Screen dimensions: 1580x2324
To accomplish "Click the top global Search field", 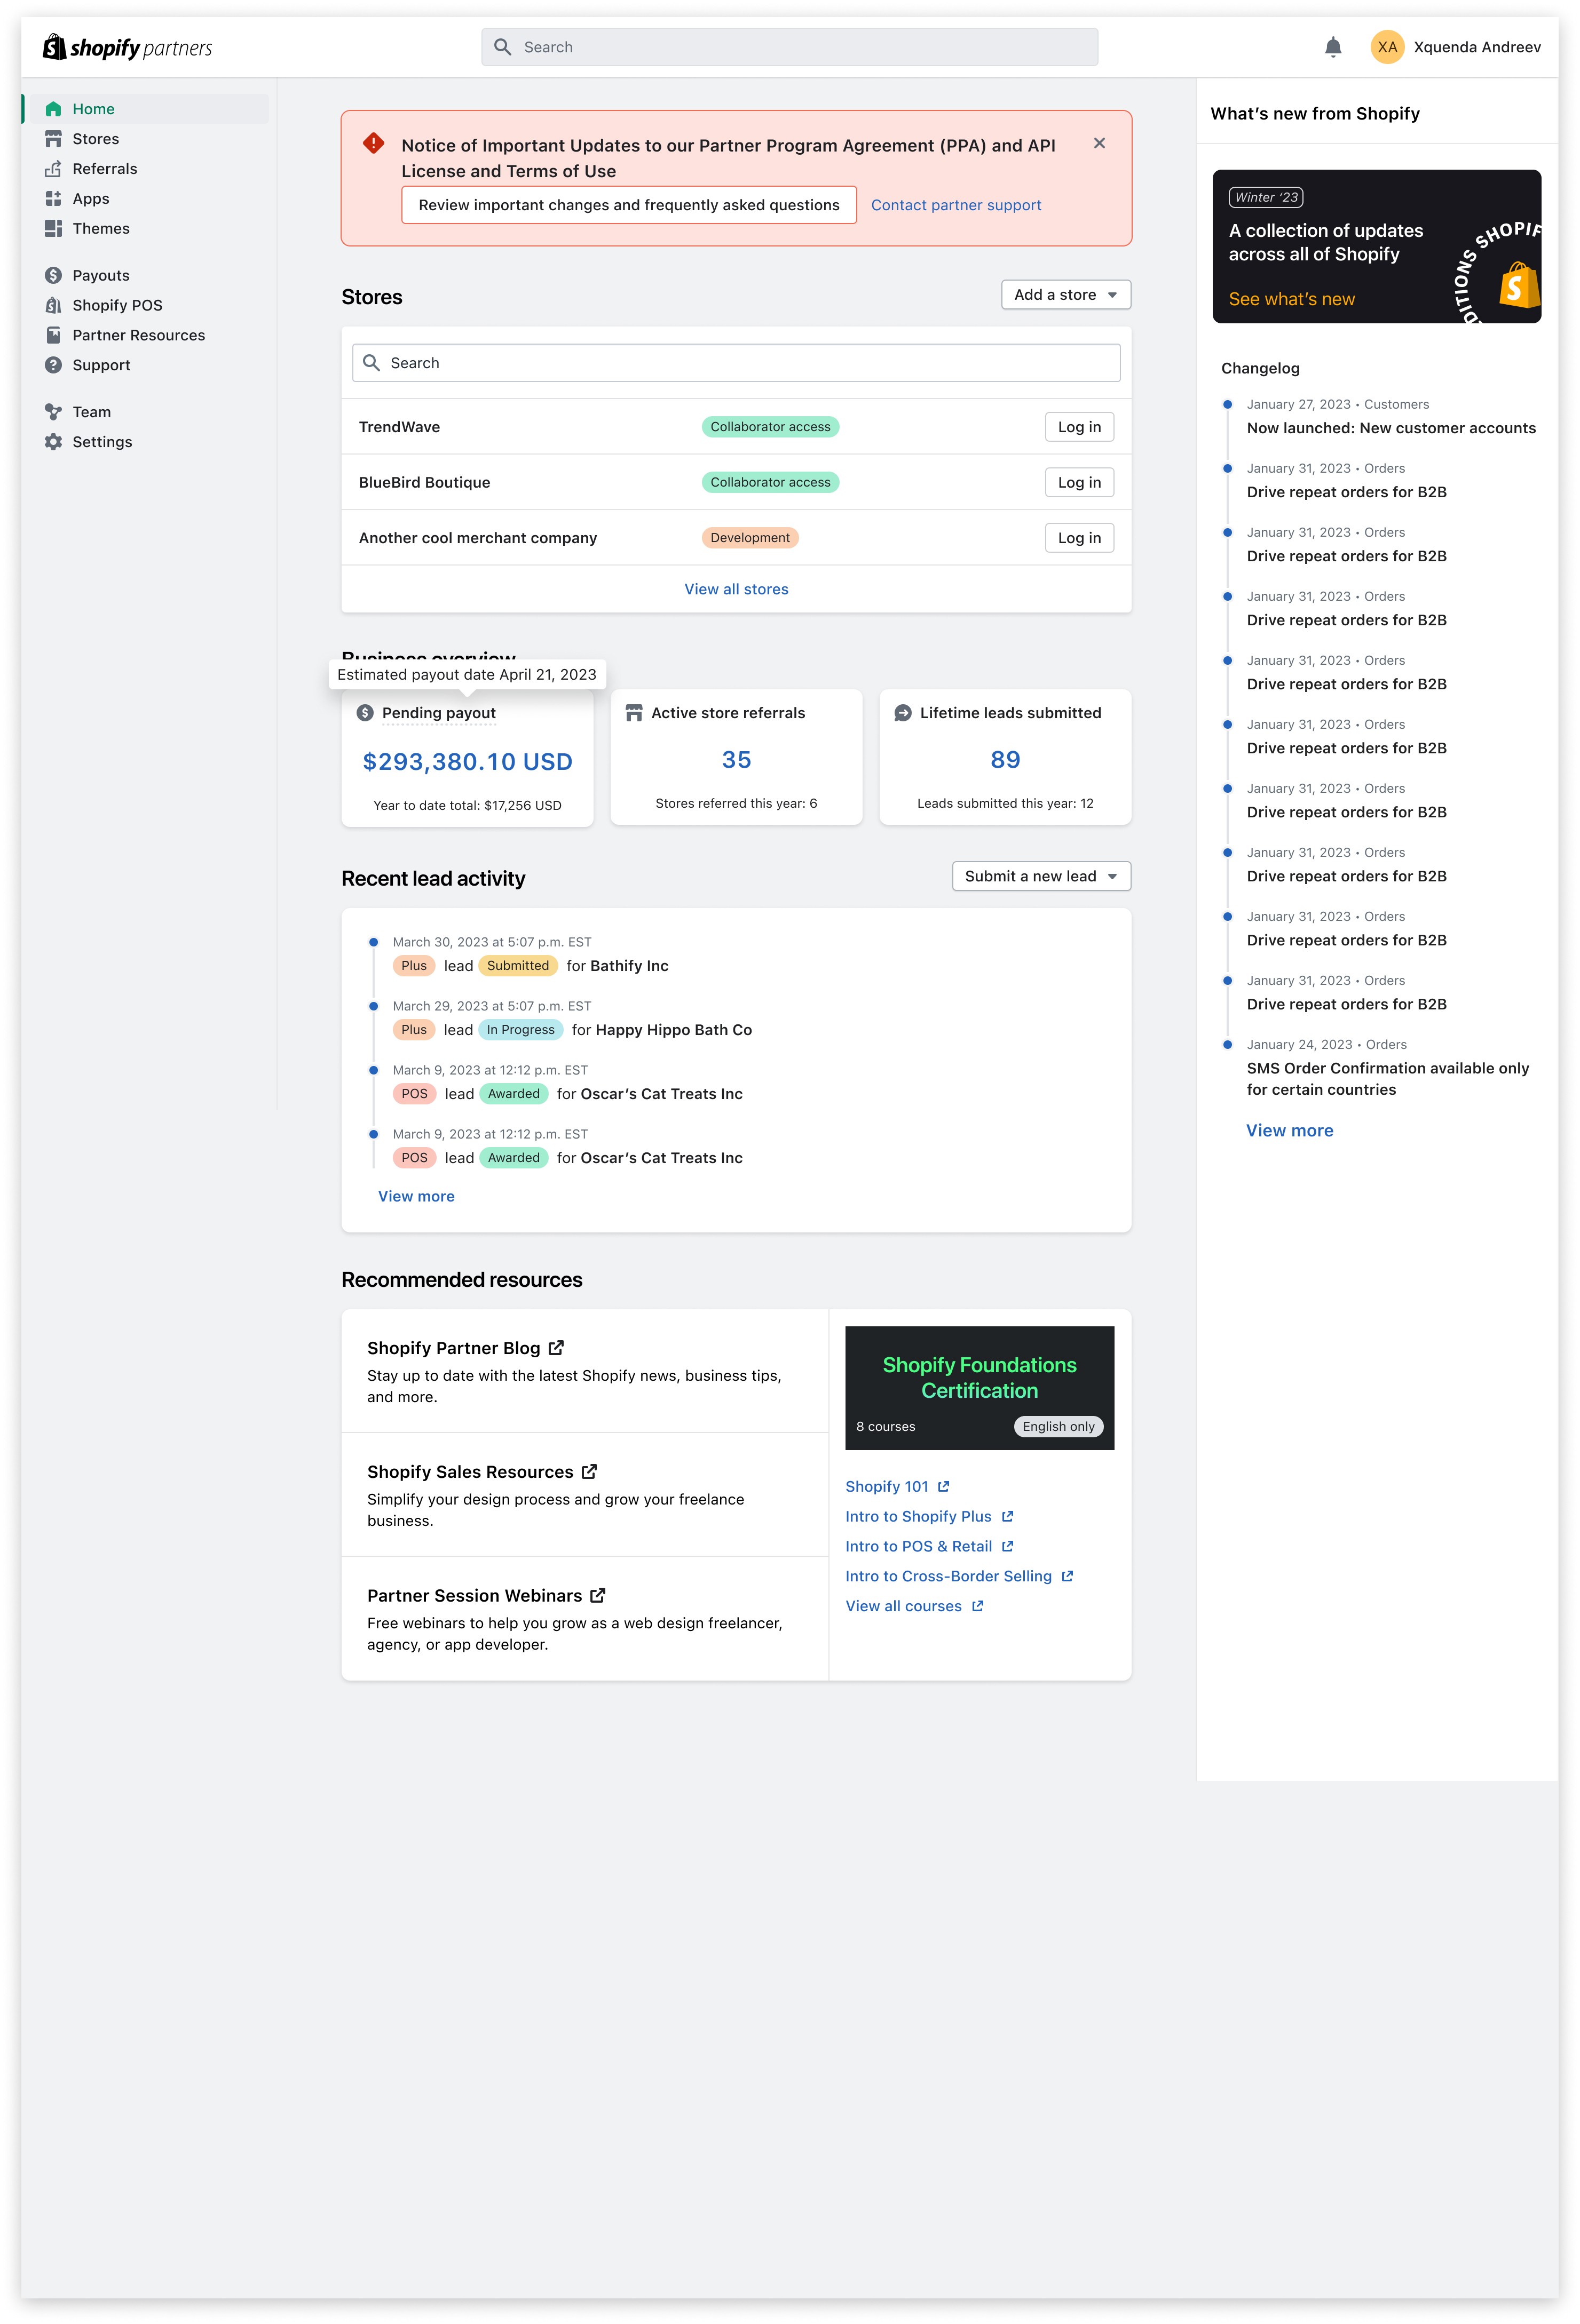I will pos(789,47).
